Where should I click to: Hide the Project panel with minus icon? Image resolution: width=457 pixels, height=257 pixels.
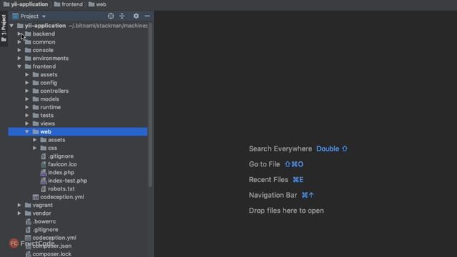coord(147,16)
